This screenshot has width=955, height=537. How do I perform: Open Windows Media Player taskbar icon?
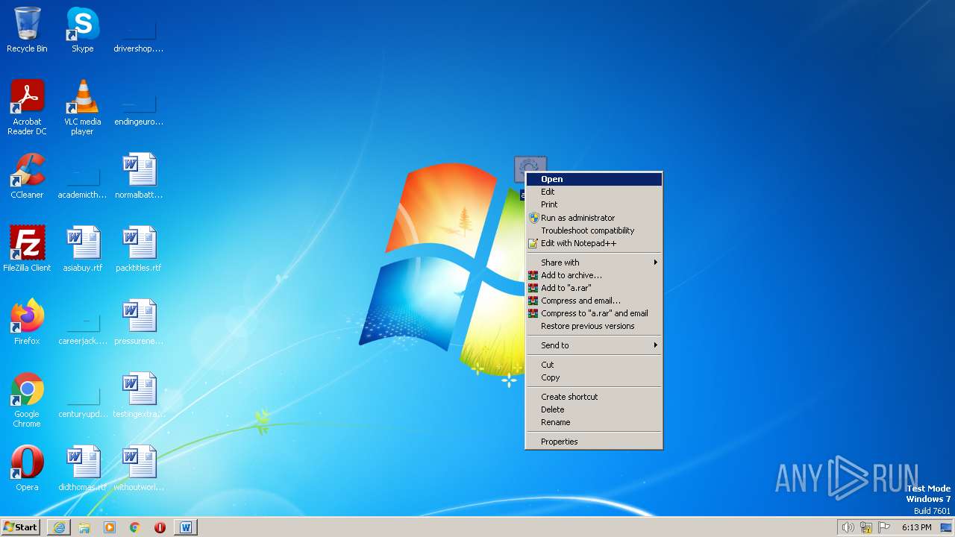[110, 527]
